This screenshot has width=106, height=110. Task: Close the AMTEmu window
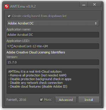click(x=94, y=5)
